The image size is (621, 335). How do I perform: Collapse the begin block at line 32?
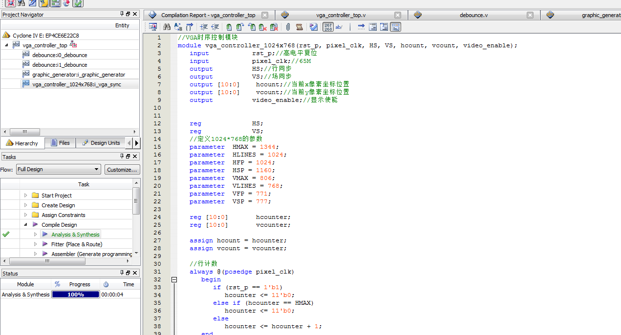[174, 280]
